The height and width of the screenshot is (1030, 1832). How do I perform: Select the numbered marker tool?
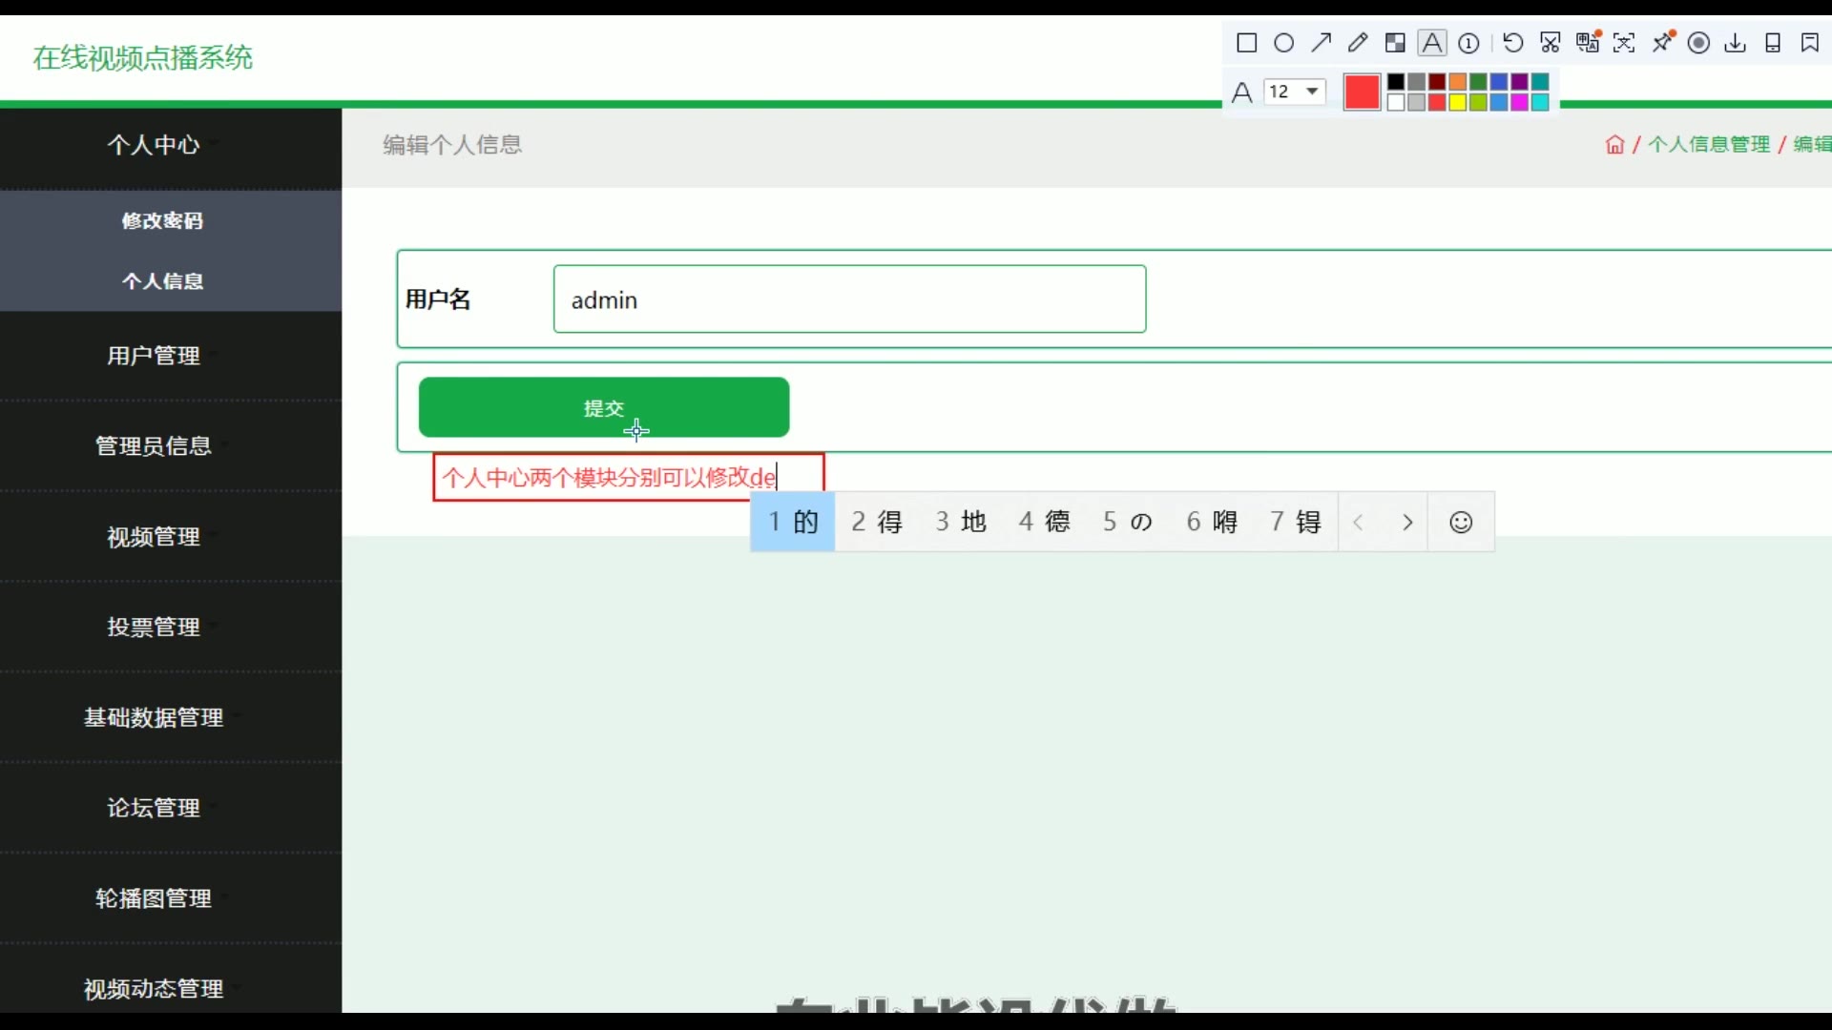pos(1468,43)
